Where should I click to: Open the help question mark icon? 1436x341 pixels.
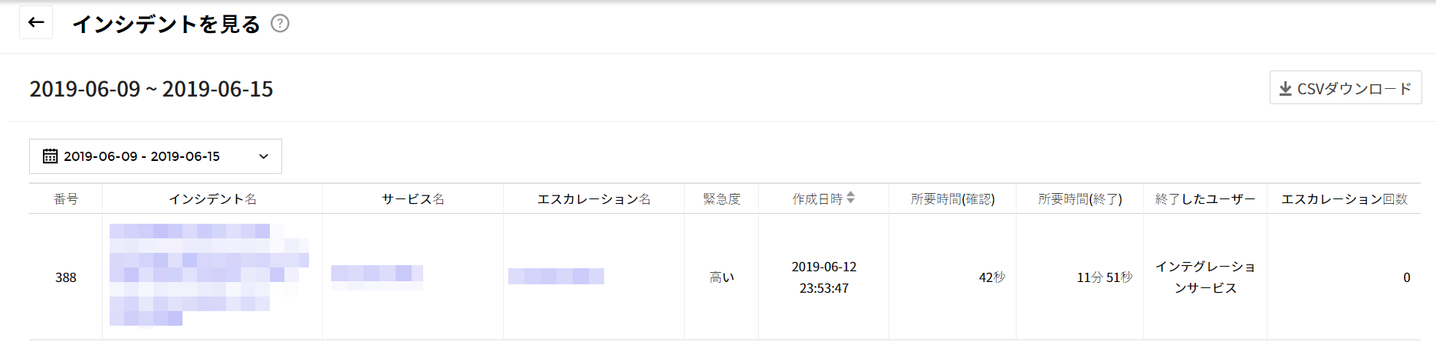281,24
